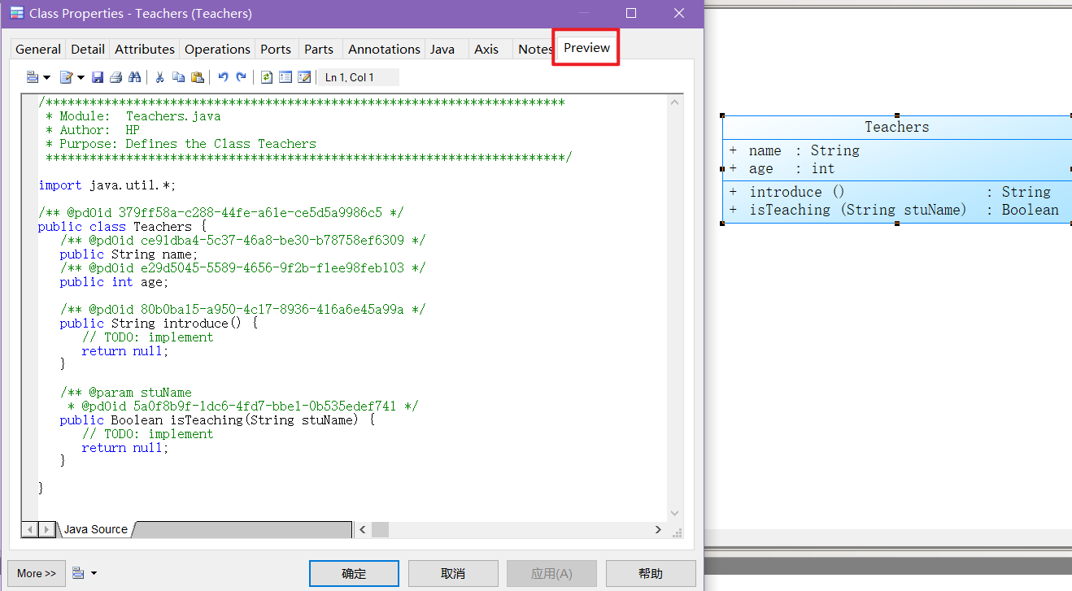Open help with the 帮助 button
This screenshot has width=1072, height=591.
[651, 573]
